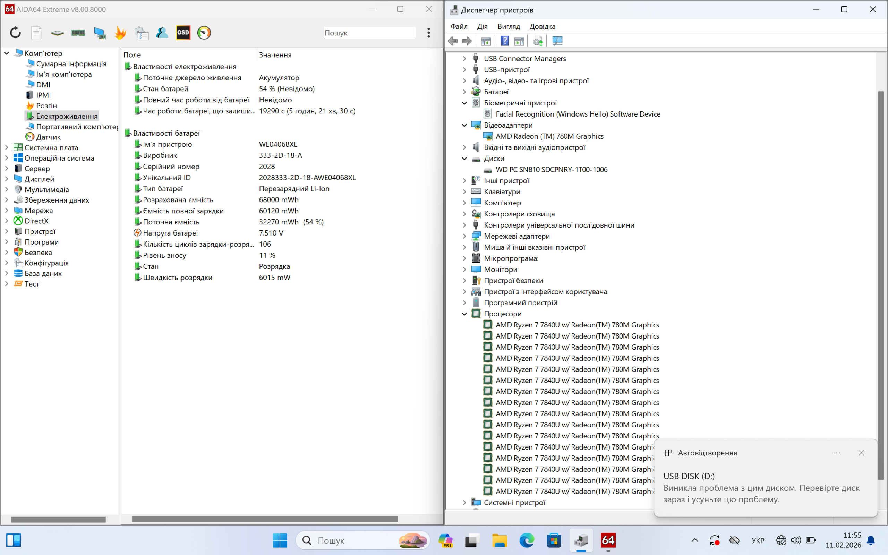
Task: Expand the Системна плата tree node
Action: (7, 147)
